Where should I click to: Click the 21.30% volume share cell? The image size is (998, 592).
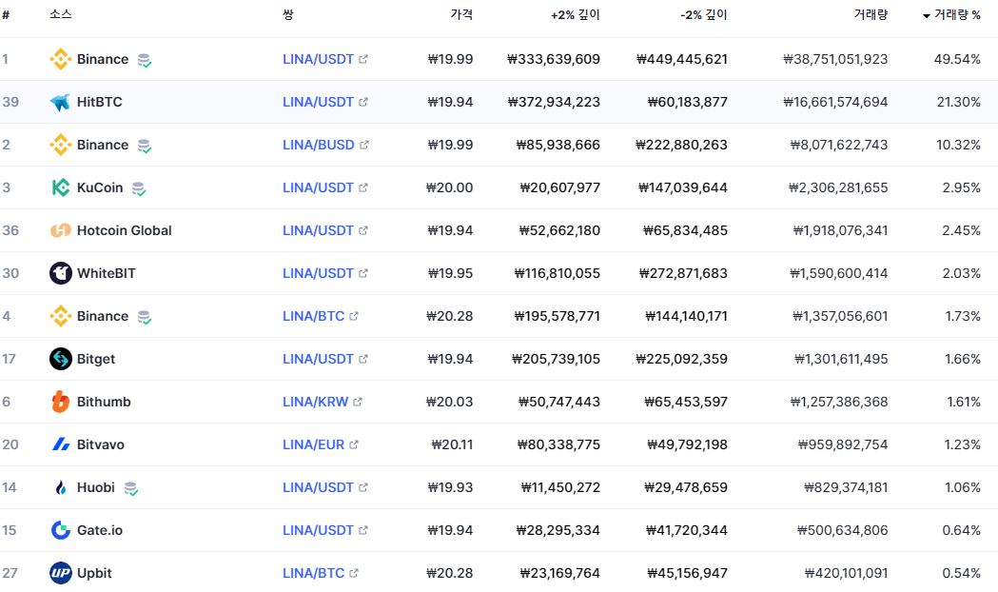coord(959,102)
